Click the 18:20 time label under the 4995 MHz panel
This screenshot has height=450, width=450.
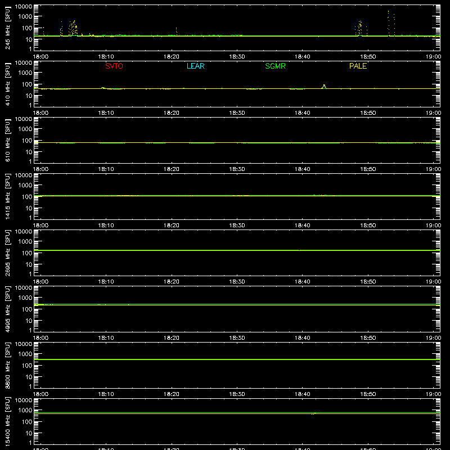pos(172,338)
